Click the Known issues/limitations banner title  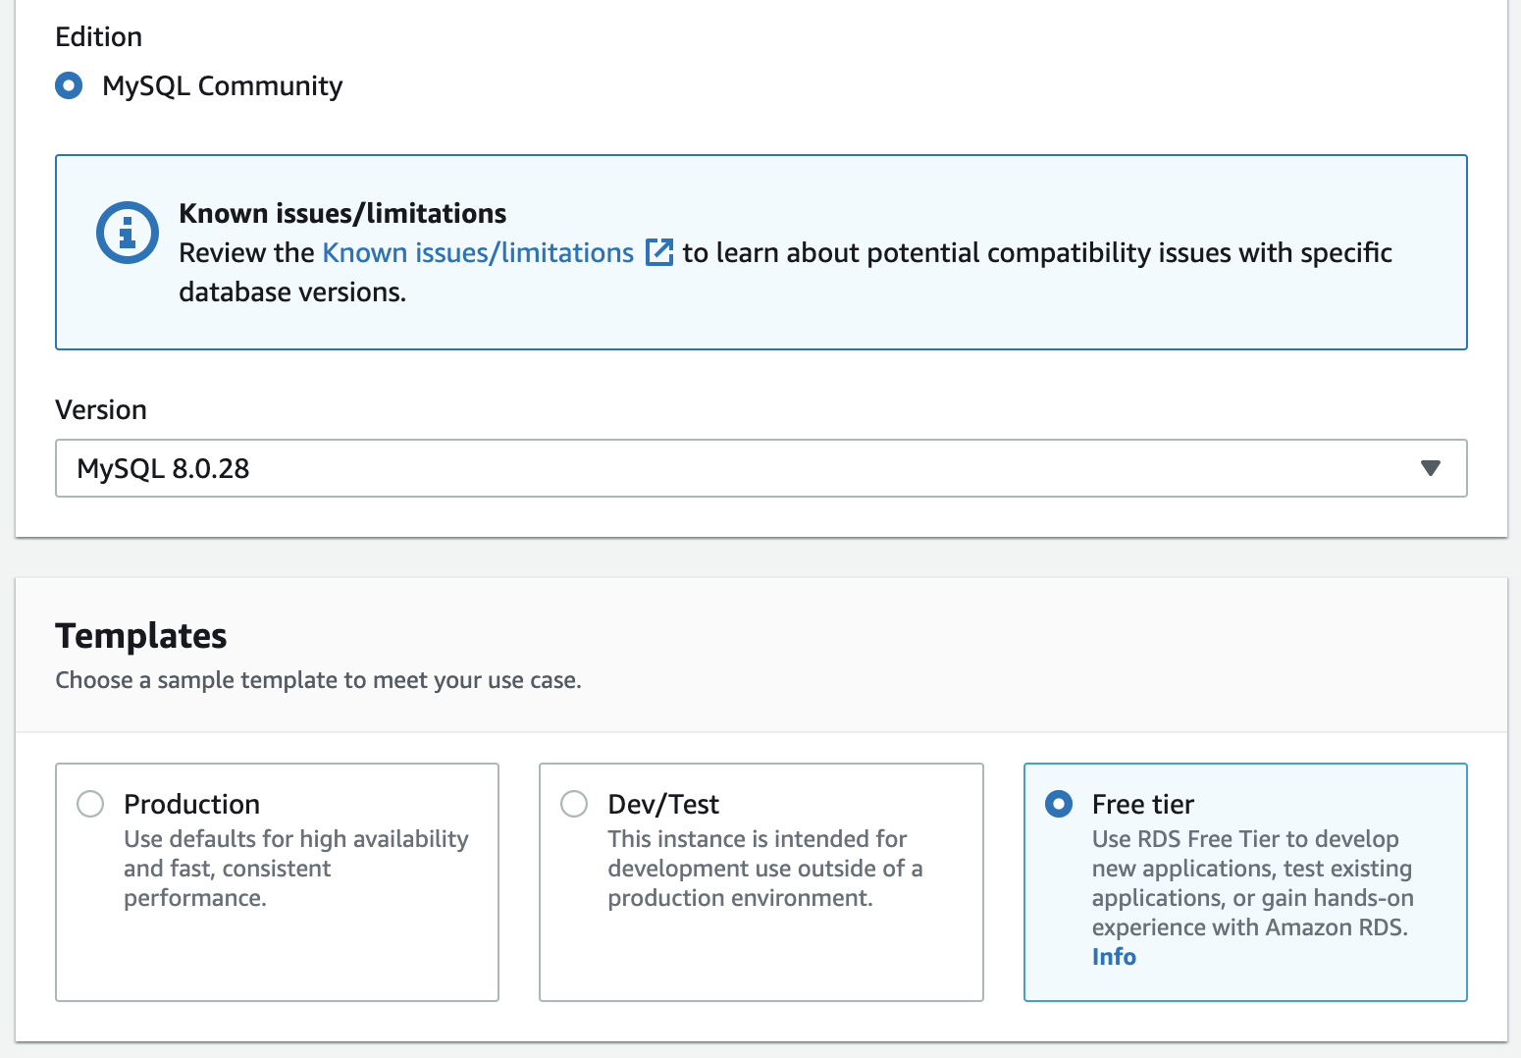341,213
